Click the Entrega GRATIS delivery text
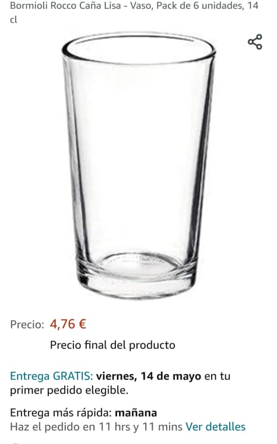The width and height of the screenshot is (277, 444). tap(51, 376)
